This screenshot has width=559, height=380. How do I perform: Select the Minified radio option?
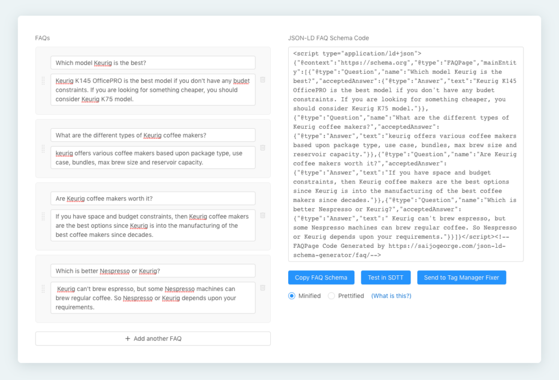292,296
